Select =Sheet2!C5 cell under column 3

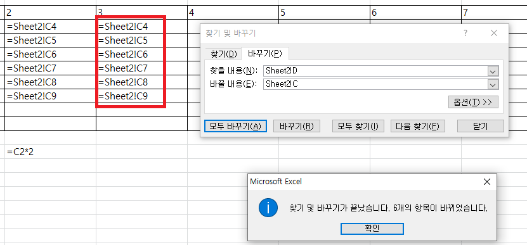point(141,41)
